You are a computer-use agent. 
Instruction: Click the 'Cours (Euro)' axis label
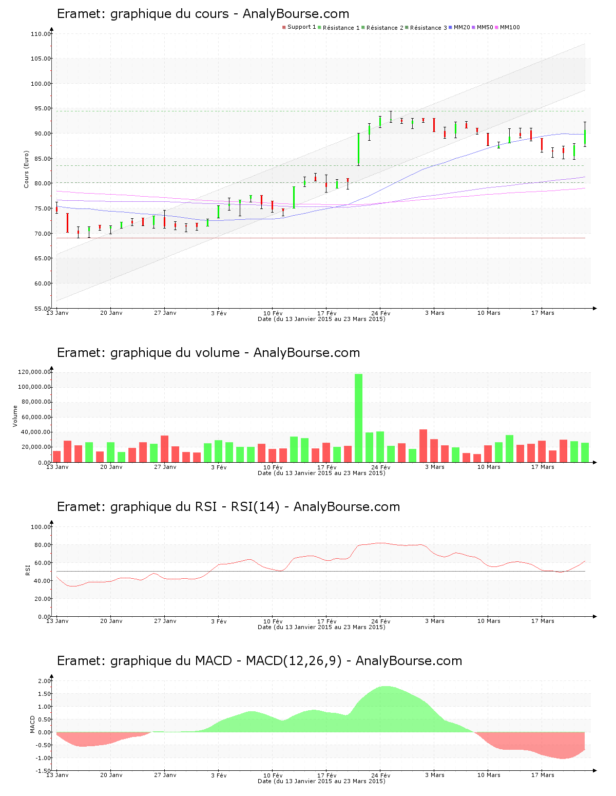[x=26, y=169]
